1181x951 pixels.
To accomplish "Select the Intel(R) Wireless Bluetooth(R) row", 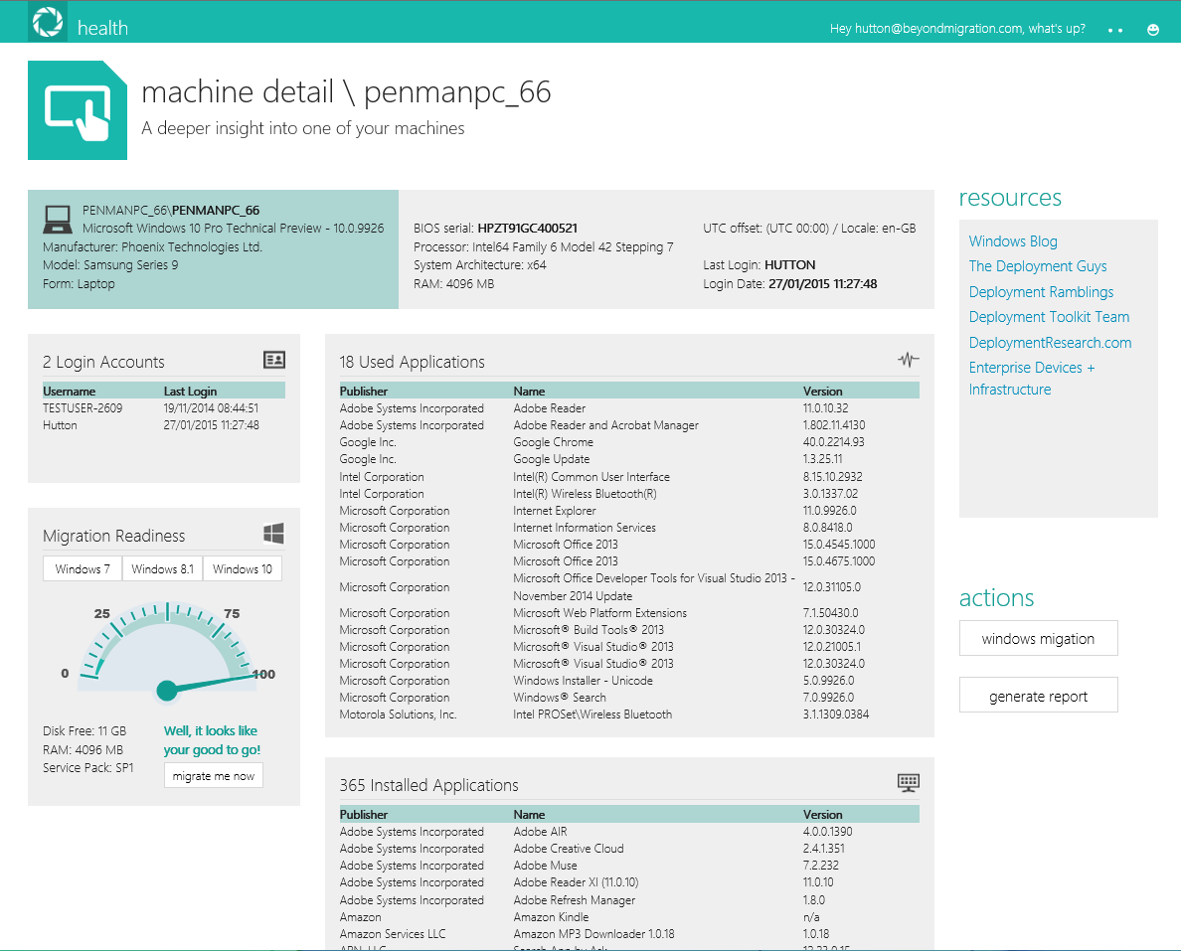I will tap(629, 494).
